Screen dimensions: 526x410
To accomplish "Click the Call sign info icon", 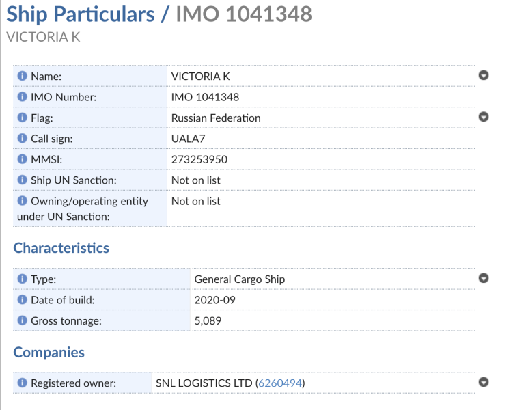I will [x=23, y=139].
